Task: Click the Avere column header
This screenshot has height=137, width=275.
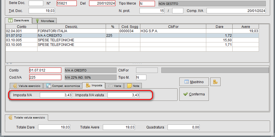Action: tap(245, 26)
